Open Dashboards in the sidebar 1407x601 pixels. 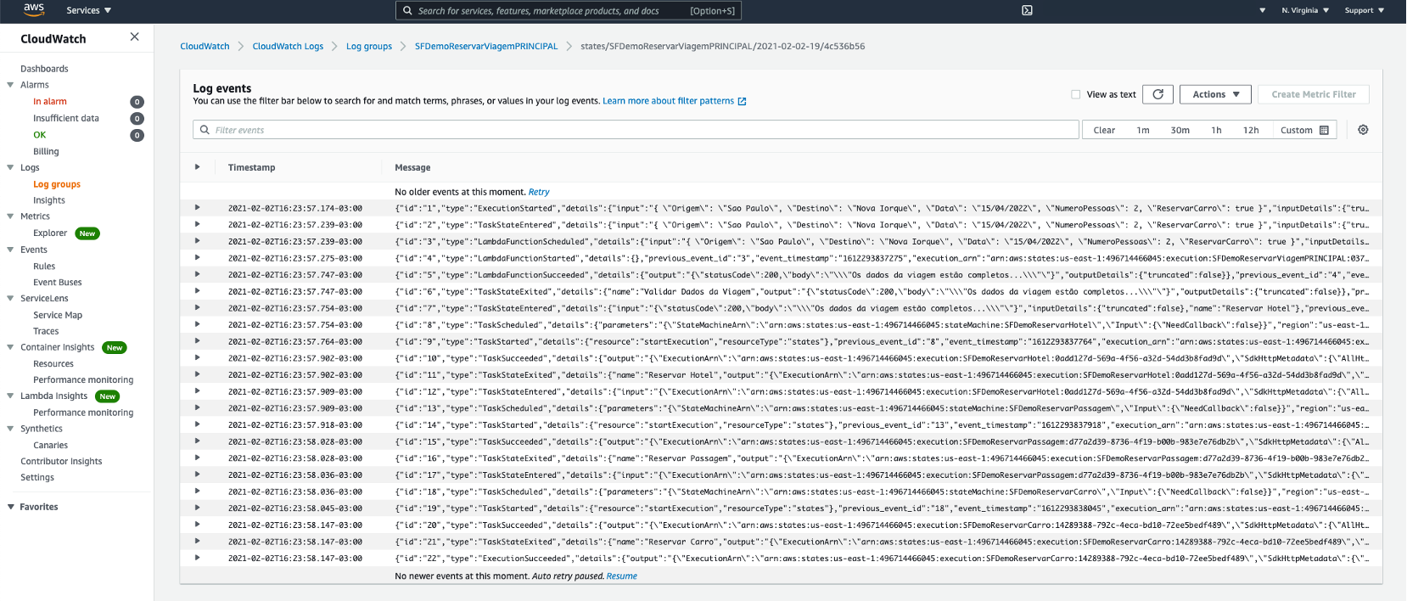(x=44, y=69)
